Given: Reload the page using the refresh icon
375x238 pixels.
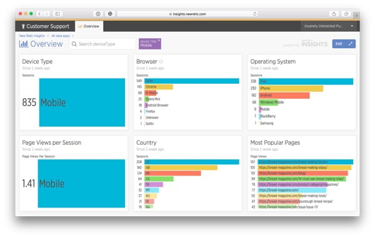Looking at the screenshot, I should tap(255, 14).
